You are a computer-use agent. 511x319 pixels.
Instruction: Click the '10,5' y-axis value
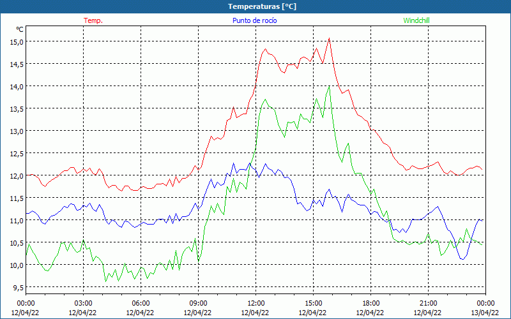tap(17, 243)
